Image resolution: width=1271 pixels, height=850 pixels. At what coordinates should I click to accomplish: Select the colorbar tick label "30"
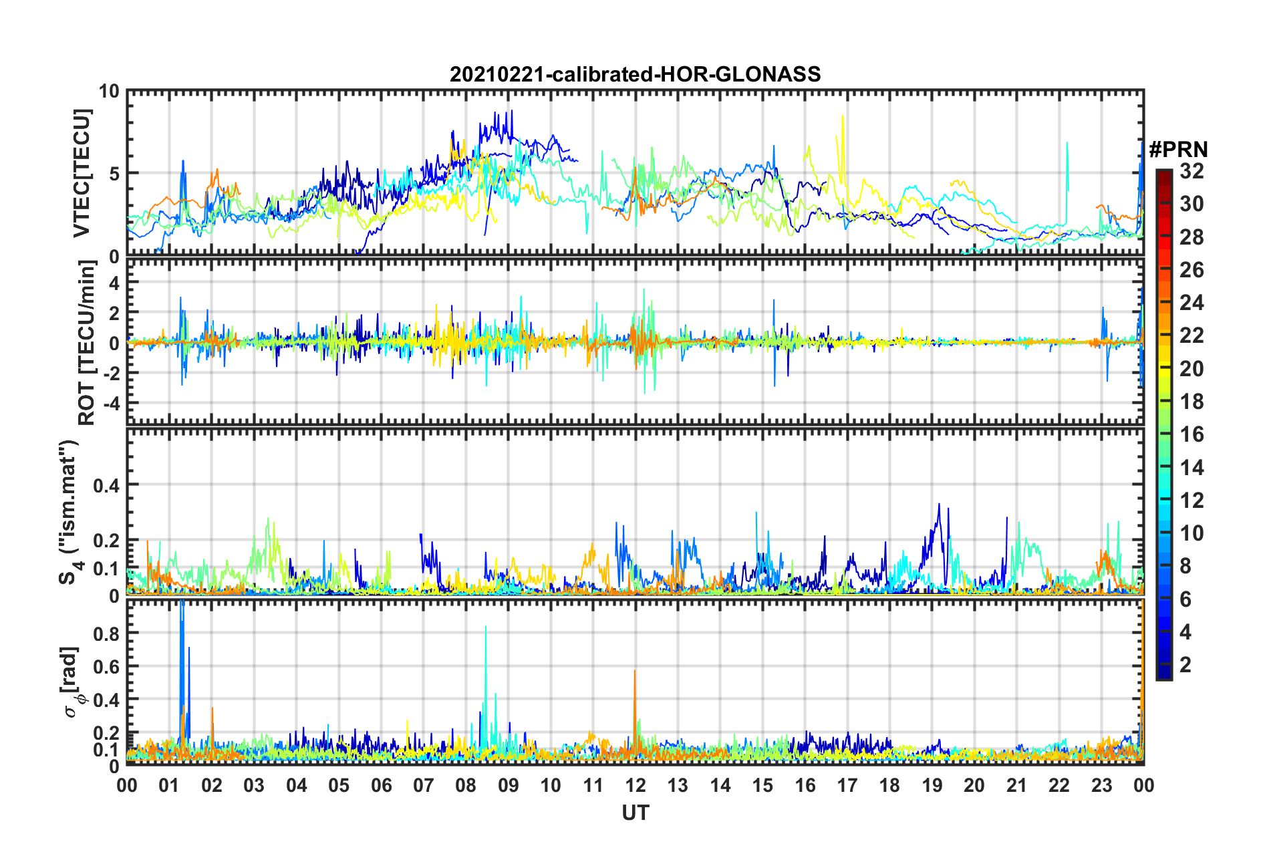pos(1191,204)
